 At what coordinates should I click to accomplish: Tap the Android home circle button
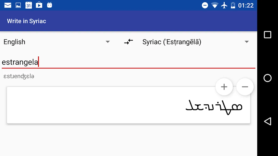click(267, 78)
